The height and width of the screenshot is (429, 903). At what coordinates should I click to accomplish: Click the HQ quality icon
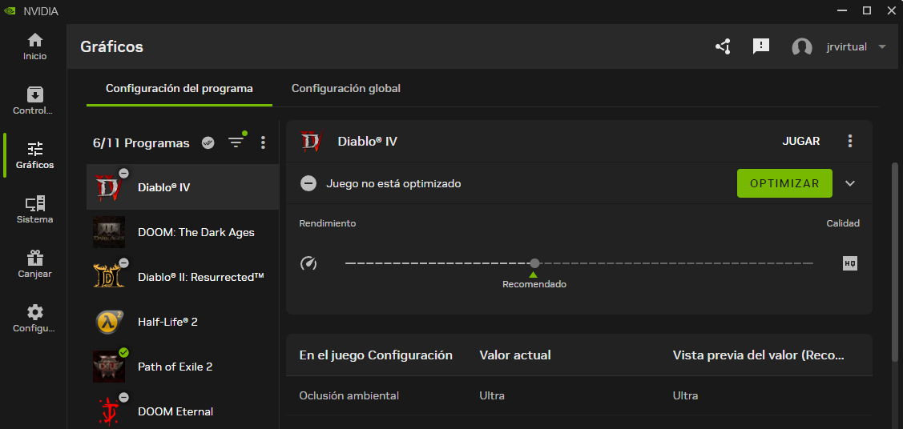[x=850, y=263]
